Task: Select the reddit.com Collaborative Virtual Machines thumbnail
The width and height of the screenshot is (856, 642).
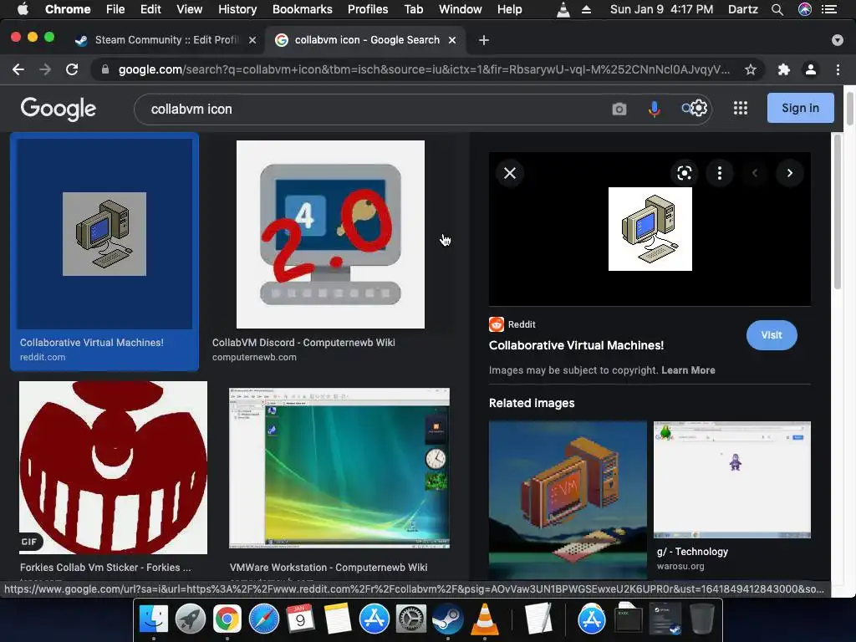Action: [x=104, y=234]
